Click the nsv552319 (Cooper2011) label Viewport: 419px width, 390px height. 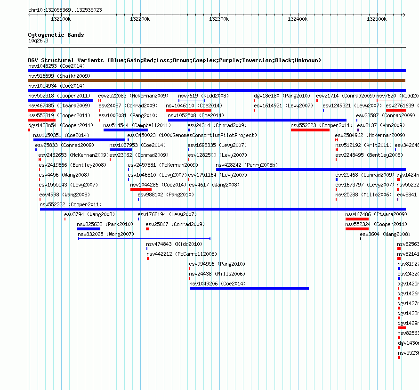(59, 115)
